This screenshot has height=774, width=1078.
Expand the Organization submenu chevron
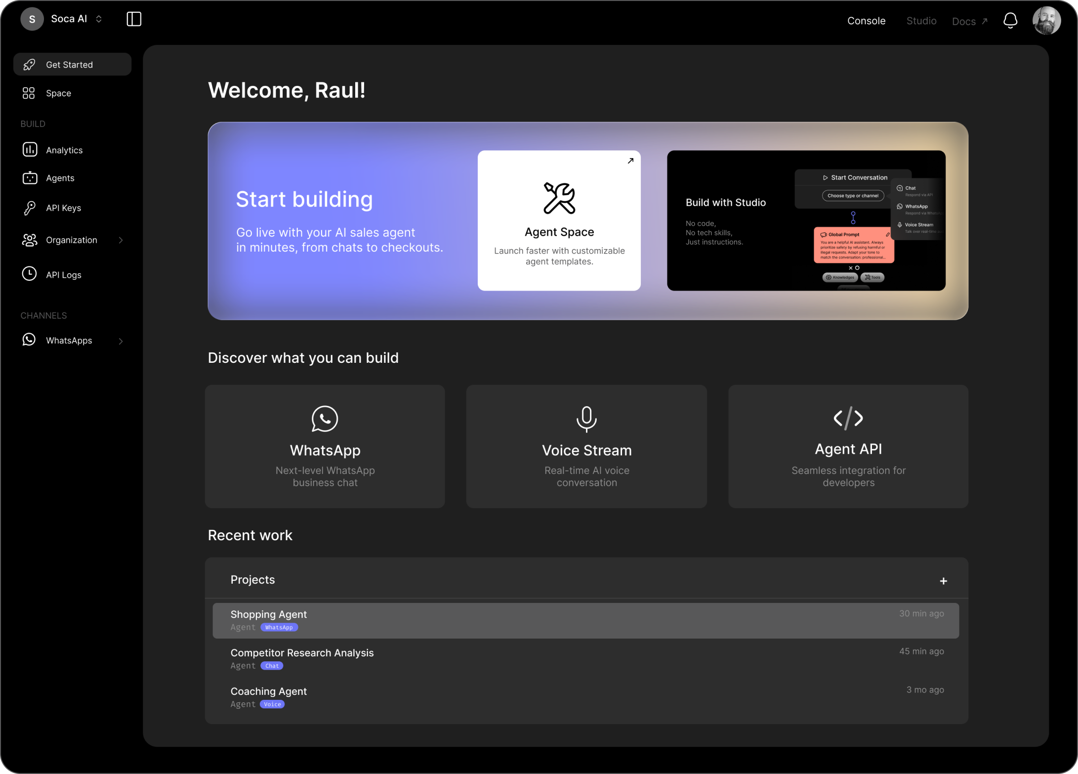pyautogui.click(x=121, y=240)
